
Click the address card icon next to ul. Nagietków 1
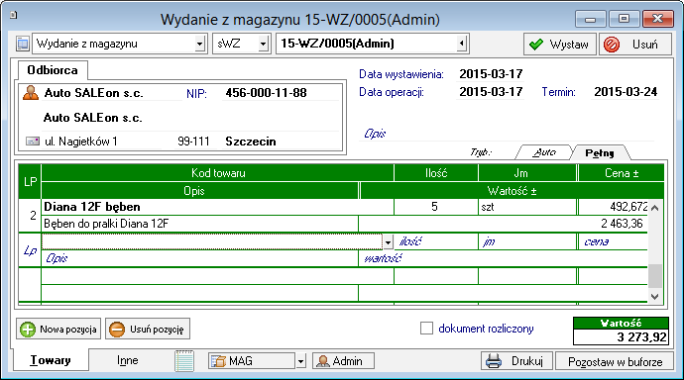[33, 142]
